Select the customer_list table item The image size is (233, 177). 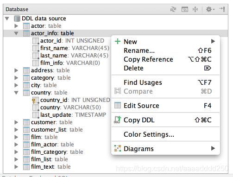click(x=53, y=130)
